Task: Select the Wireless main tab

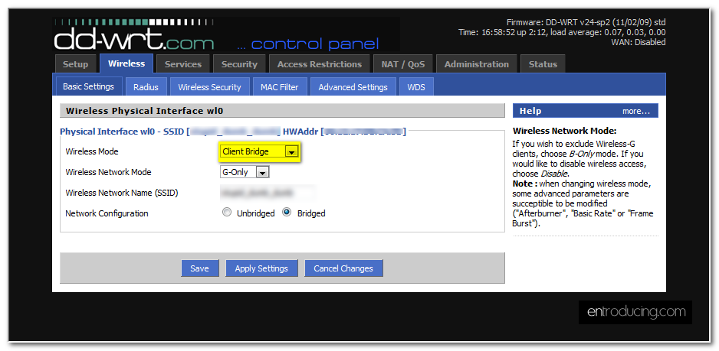Action: (x=126, y=63)
